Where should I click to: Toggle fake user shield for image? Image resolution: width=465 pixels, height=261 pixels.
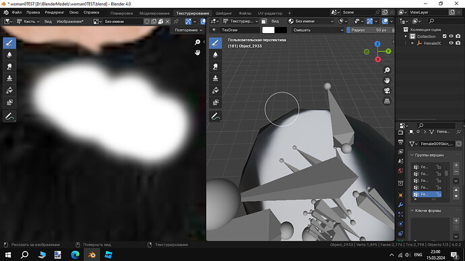pos(147,22)
